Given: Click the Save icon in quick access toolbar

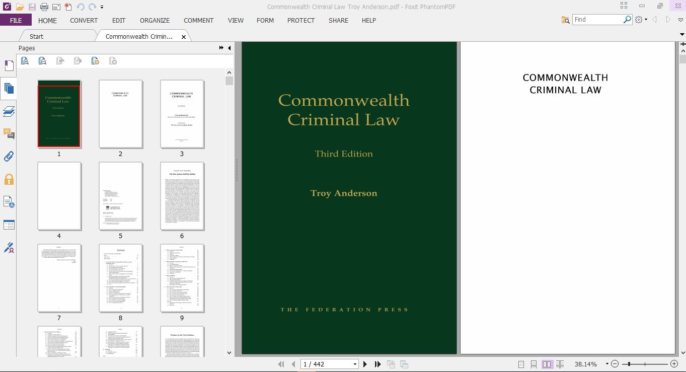Looking at the screenshot, I should 32,7.
